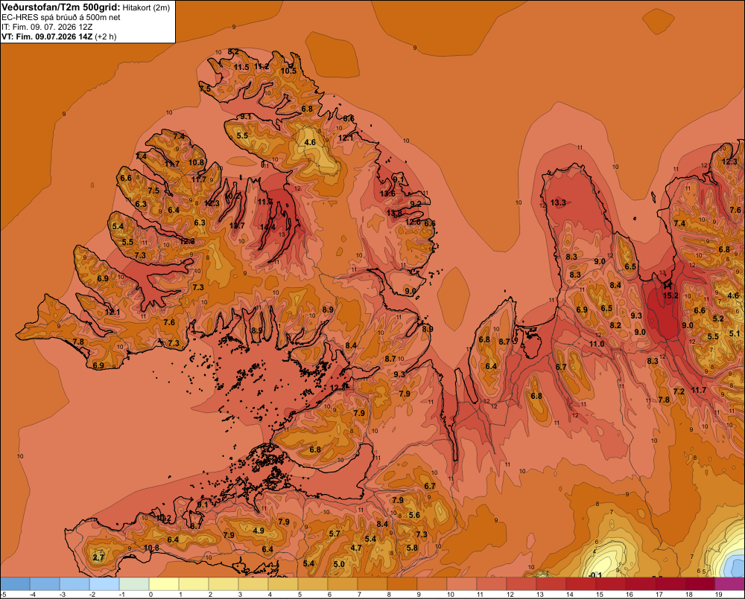Click the legend number 7

click(360, 595)
